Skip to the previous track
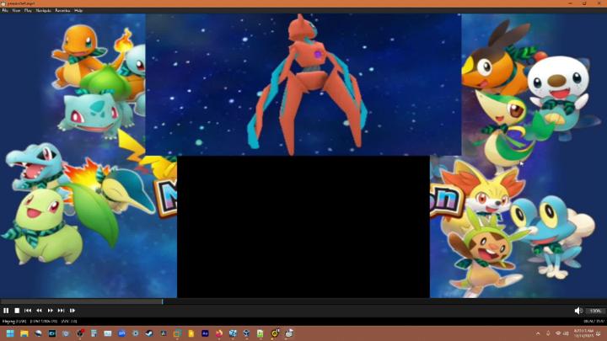 (x=28, y=311)
